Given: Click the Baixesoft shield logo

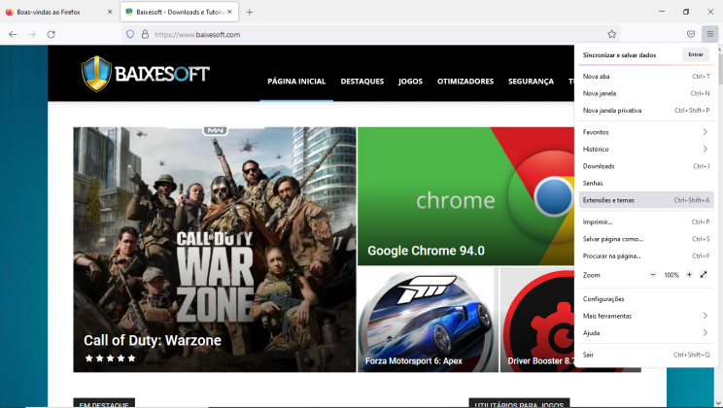Looking at the screenshot, I should [x=96, y=74].
